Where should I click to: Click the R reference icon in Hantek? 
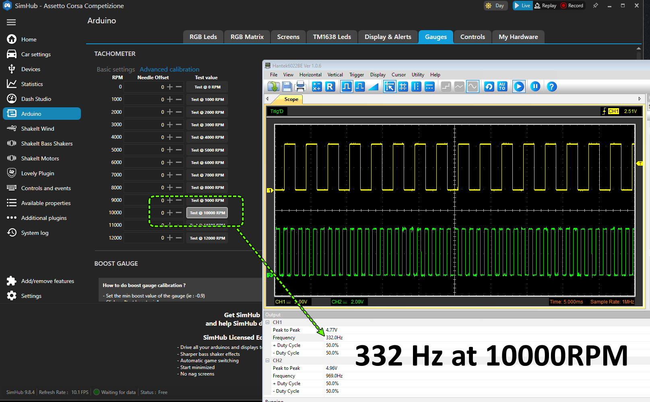330,86
